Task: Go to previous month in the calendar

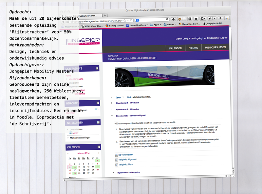Action: [x=68, y=154]
